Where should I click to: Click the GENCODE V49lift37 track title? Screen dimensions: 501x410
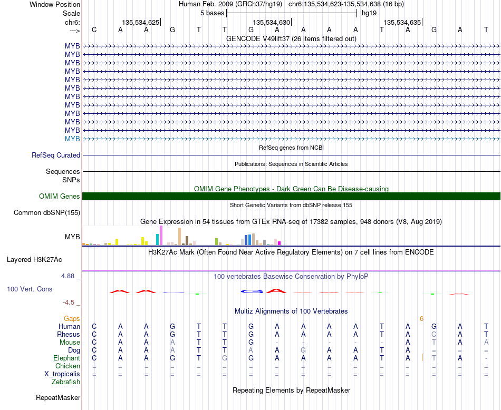291,38
